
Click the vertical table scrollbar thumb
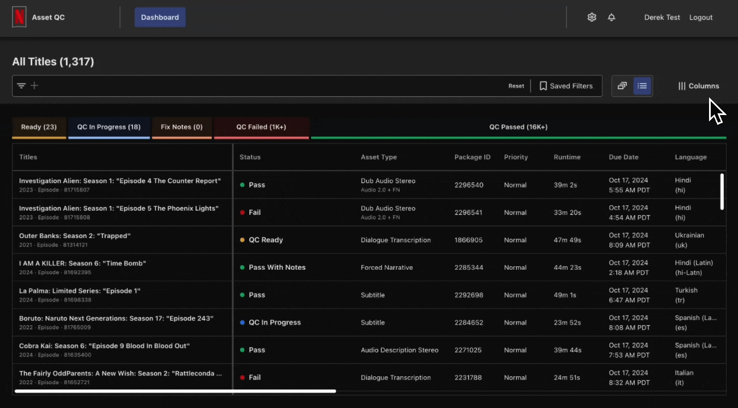tap(722, 192)
